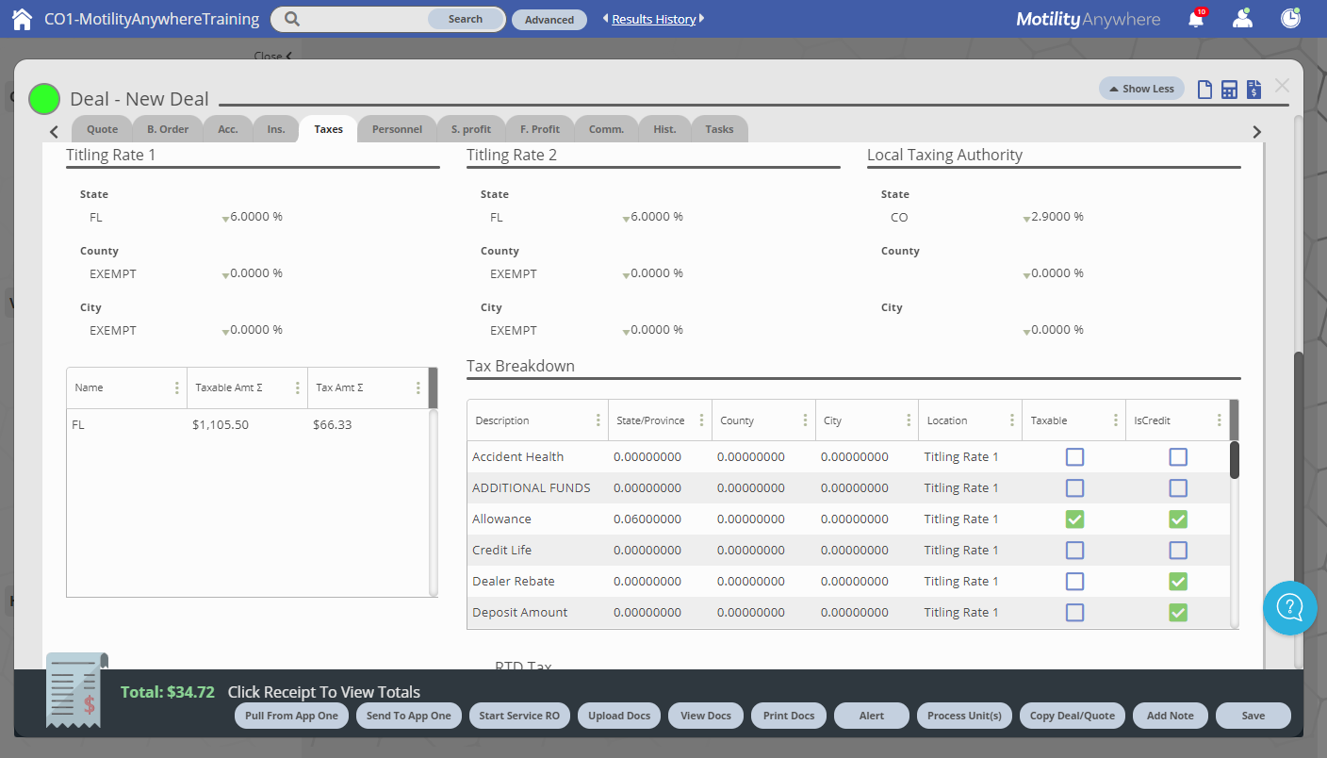Click the Print Docs button
1327x758 pixels.
(789, 716)
